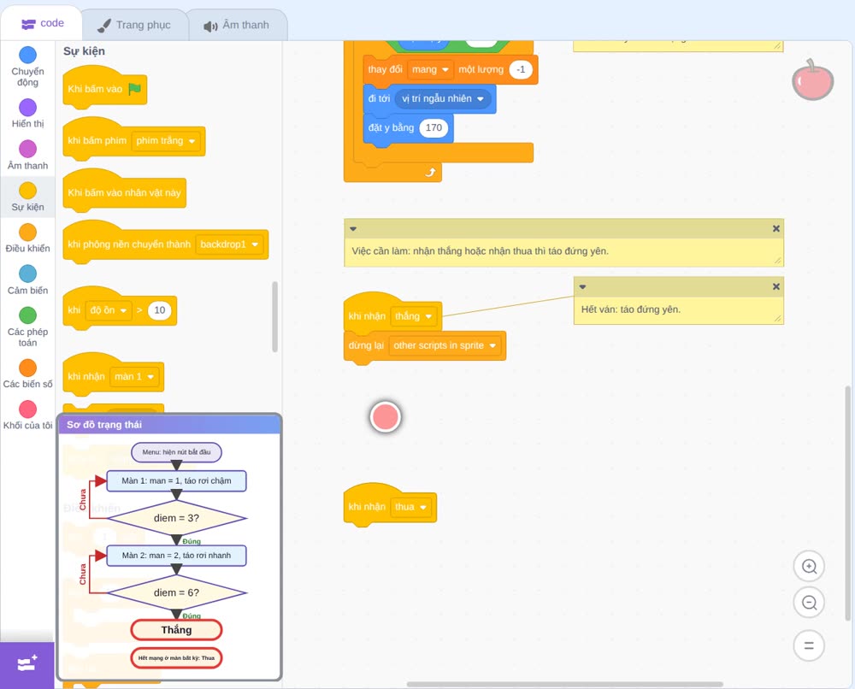Select the Các biến số category

(28, 374)
